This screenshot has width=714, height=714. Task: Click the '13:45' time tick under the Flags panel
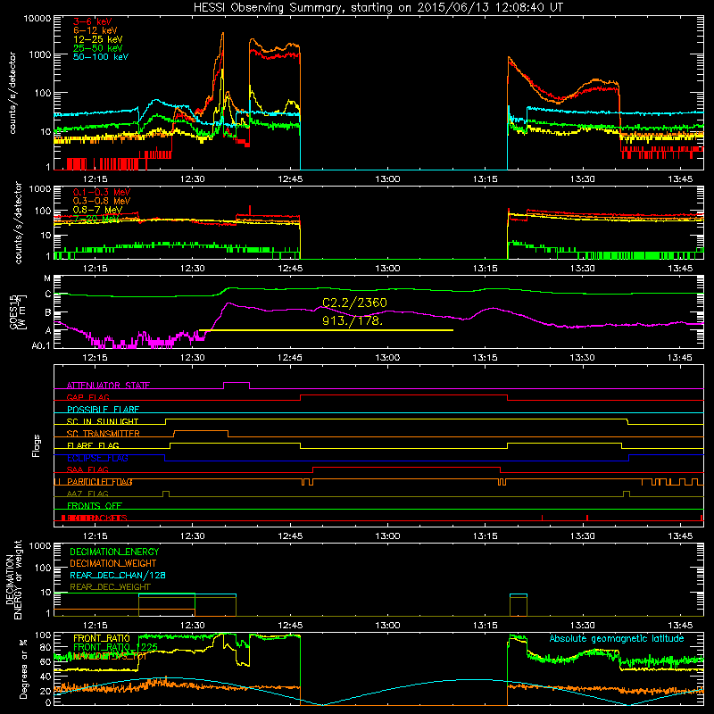point(680,536)
